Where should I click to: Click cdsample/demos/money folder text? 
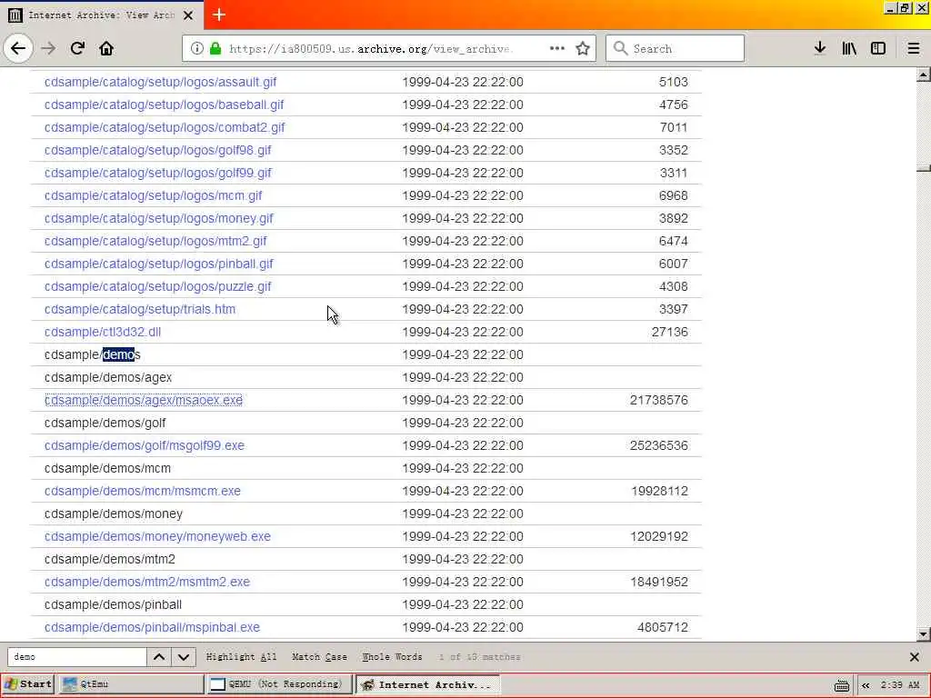tap(114, 514)
